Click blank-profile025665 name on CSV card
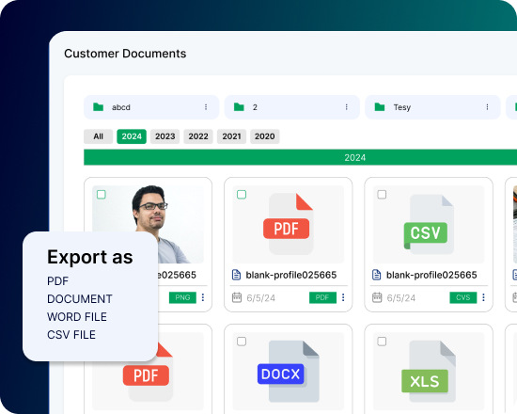The width and height of the screenshot is (517, 414). click(431, 275)
